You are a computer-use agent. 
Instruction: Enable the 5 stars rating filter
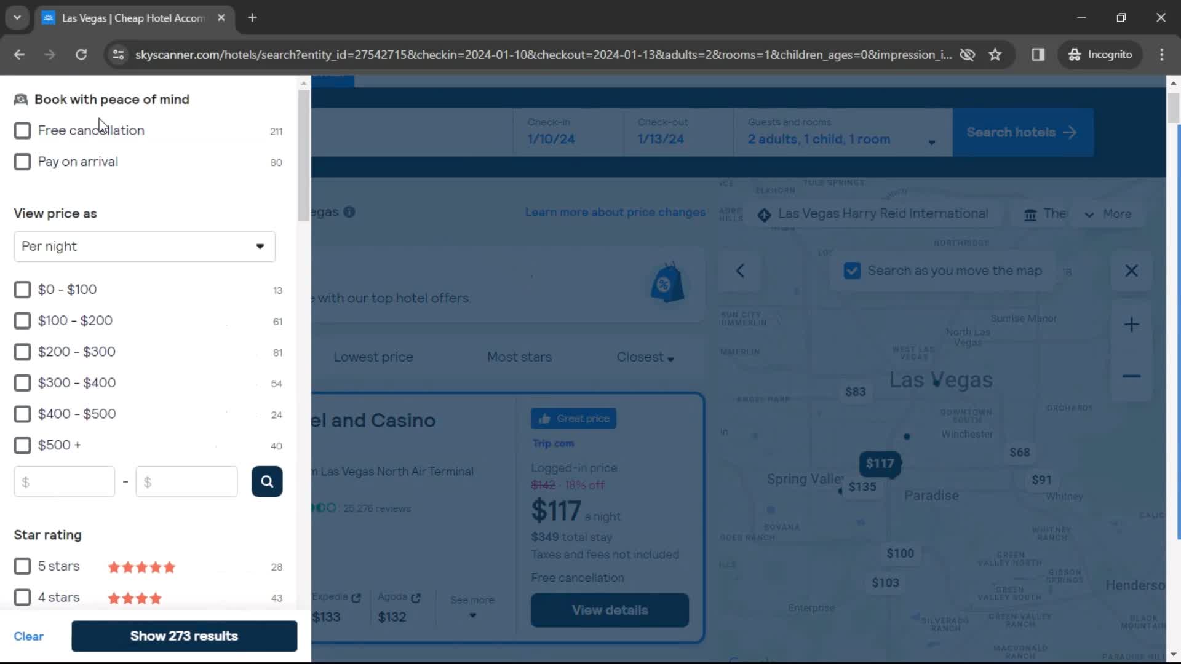22,566
